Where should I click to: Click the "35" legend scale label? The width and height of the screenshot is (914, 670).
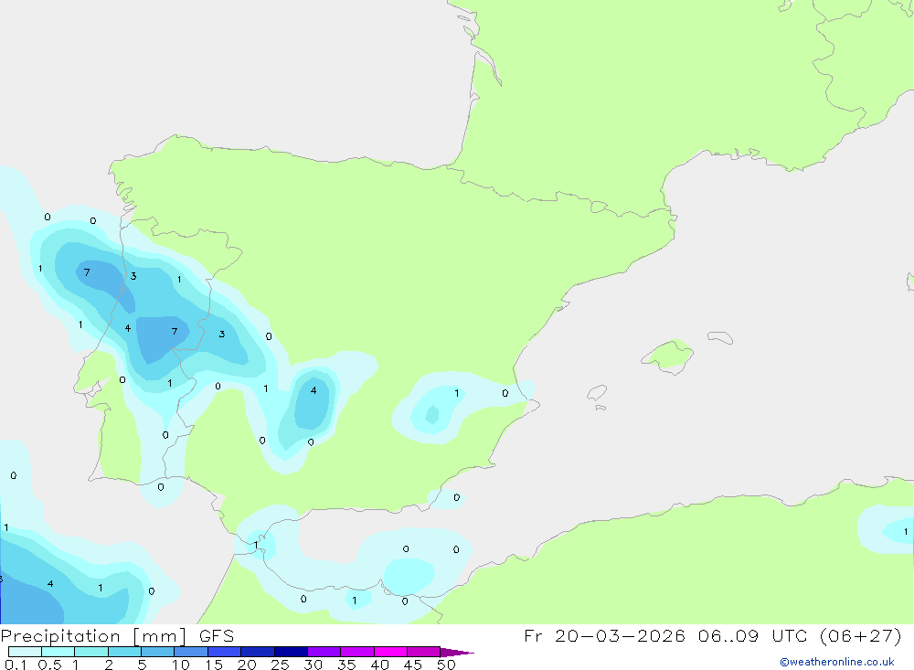(x=346, y=665)
